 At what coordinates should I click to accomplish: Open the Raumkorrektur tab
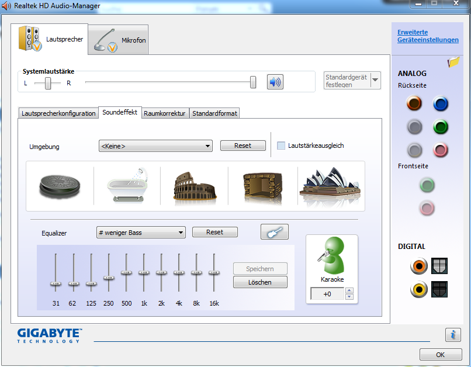point(165,113)
